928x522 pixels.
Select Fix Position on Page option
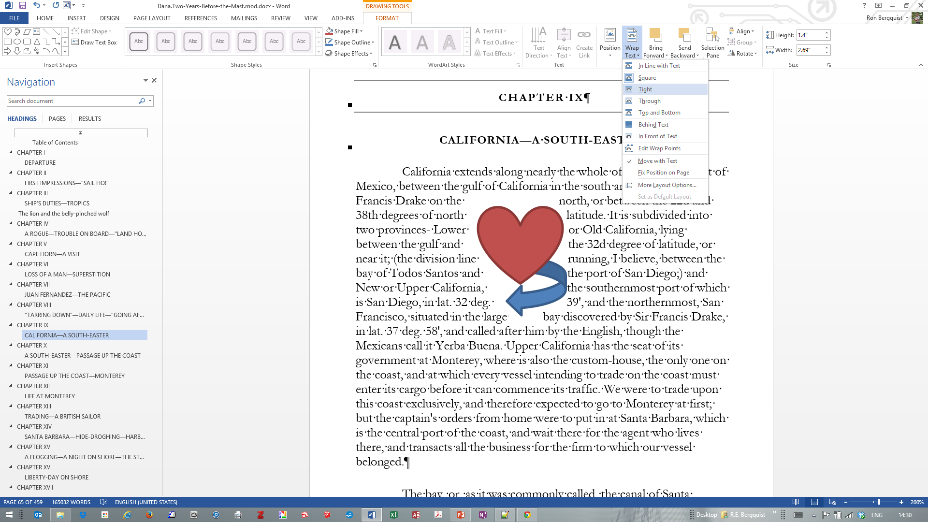663,173
